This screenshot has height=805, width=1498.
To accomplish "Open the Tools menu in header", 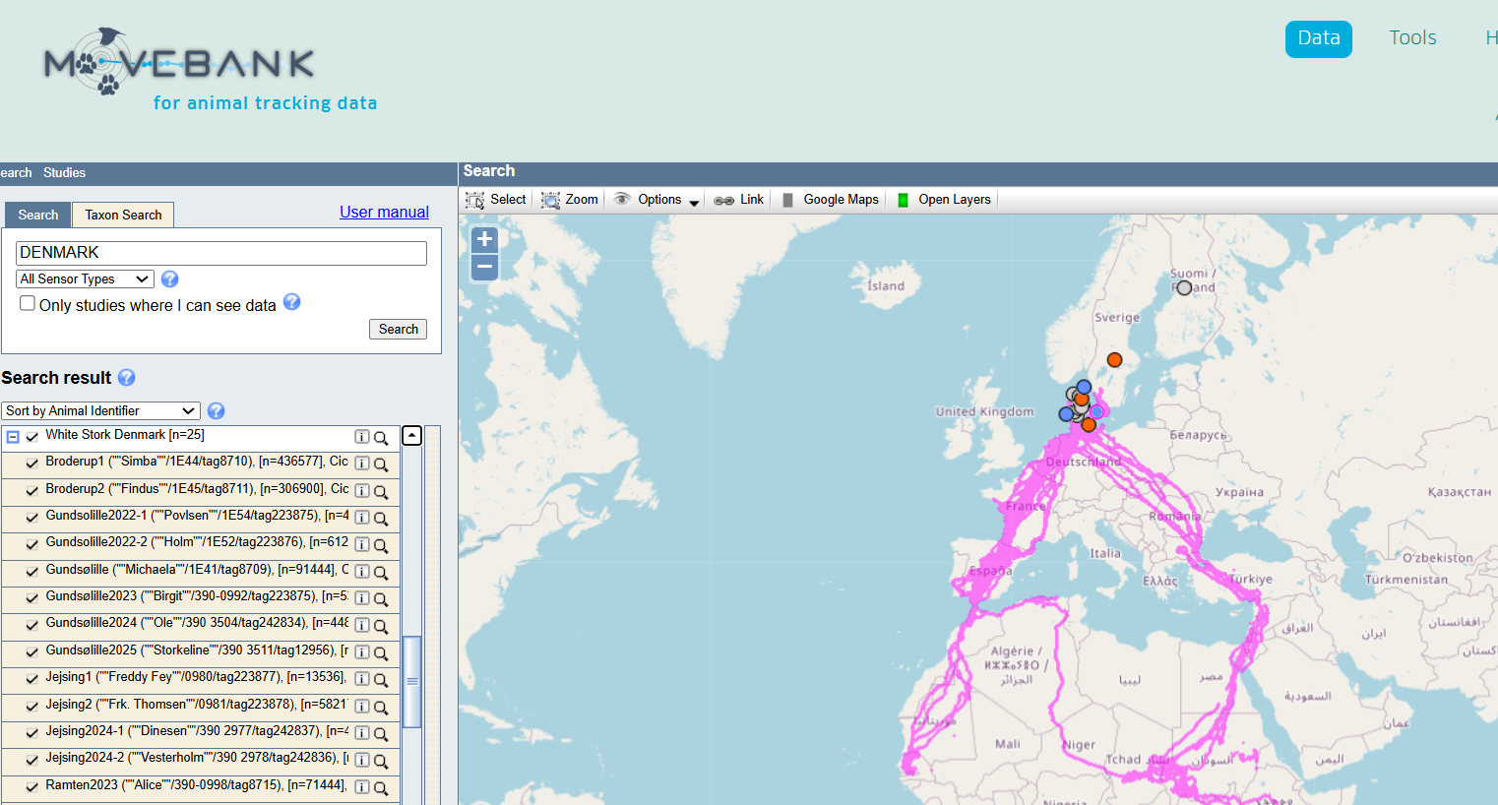I will (1412, 38).
